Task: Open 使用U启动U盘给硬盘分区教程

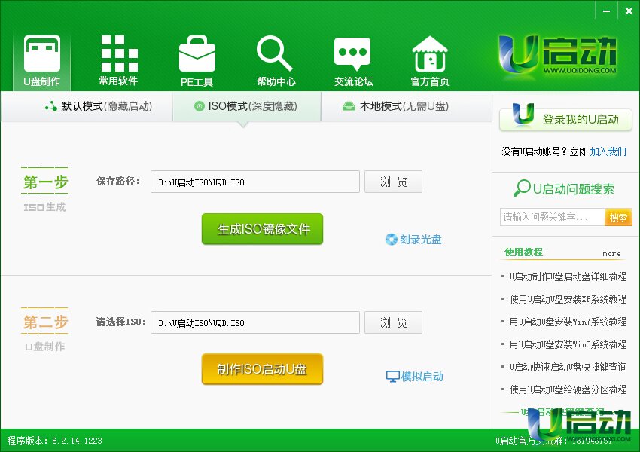Action: [568, 389]
